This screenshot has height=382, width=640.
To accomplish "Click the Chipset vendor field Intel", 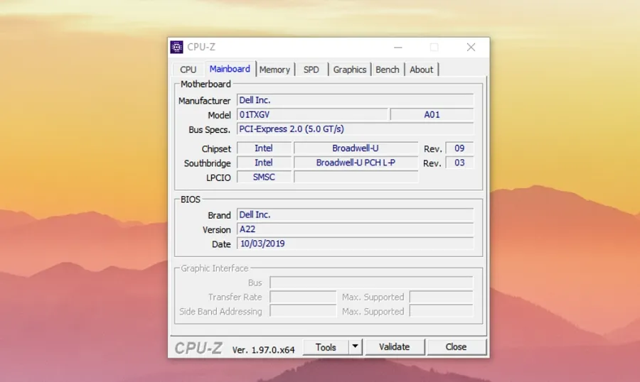I will [264, 148].
